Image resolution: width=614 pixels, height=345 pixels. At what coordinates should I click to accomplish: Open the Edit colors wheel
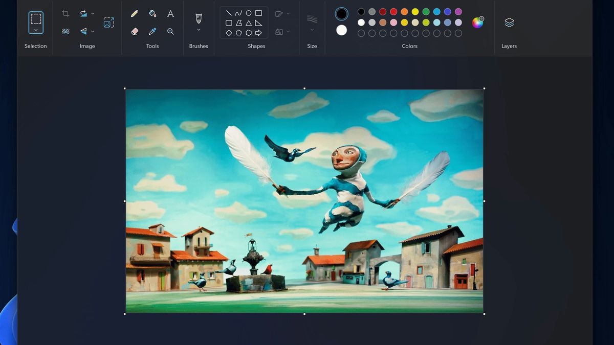[x=478, y=21]
